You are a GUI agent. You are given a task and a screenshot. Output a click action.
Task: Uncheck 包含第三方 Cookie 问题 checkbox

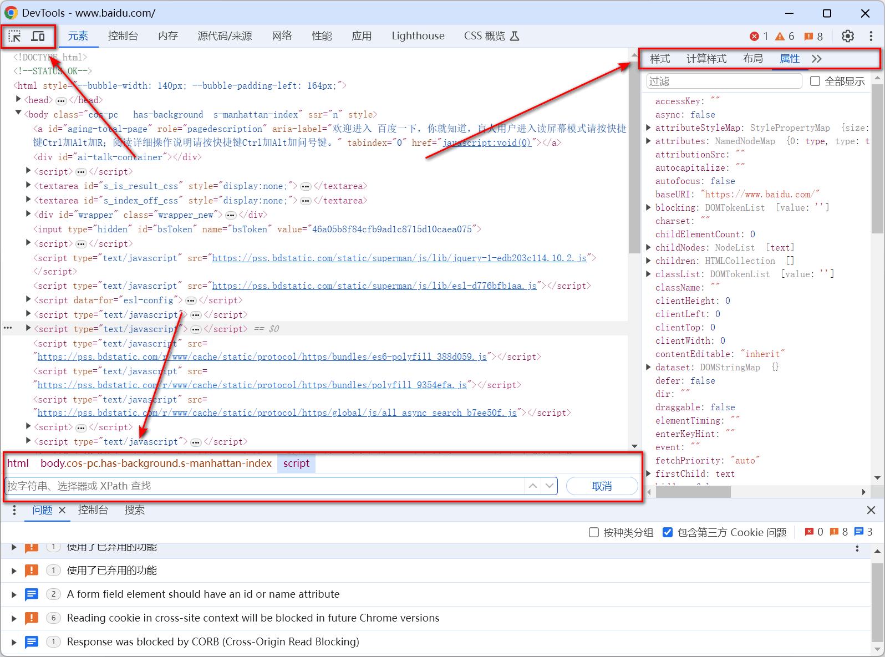[668, 532]
